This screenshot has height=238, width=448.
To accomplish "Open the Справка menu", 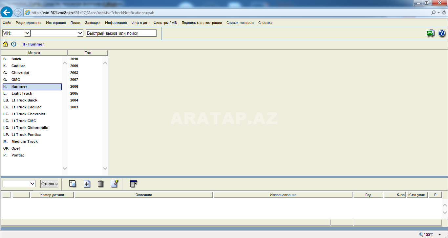I will coord(265,23).
